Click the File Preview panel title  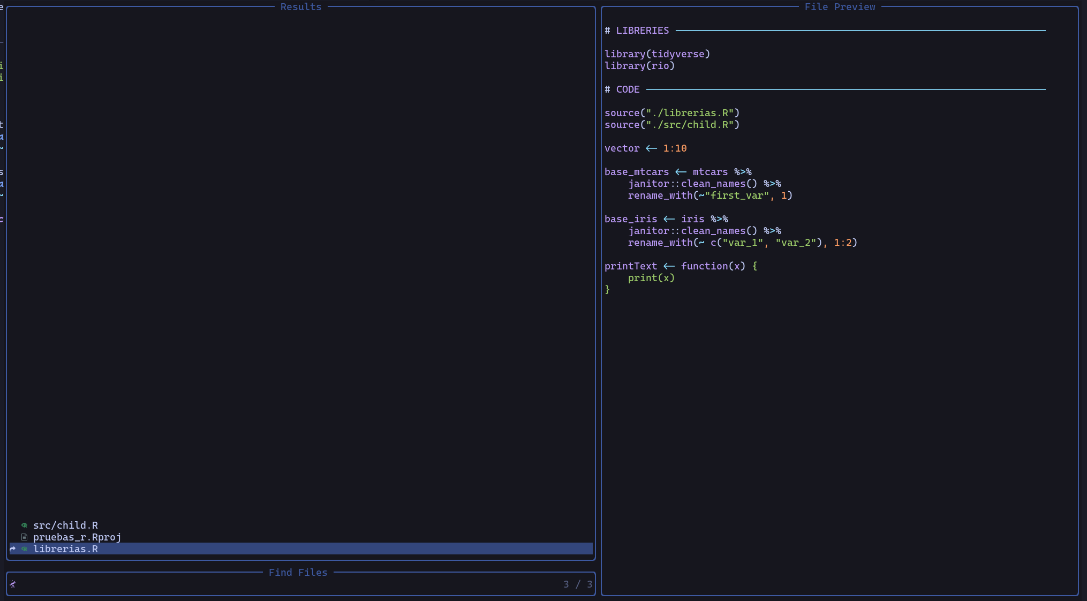point(840,6)
